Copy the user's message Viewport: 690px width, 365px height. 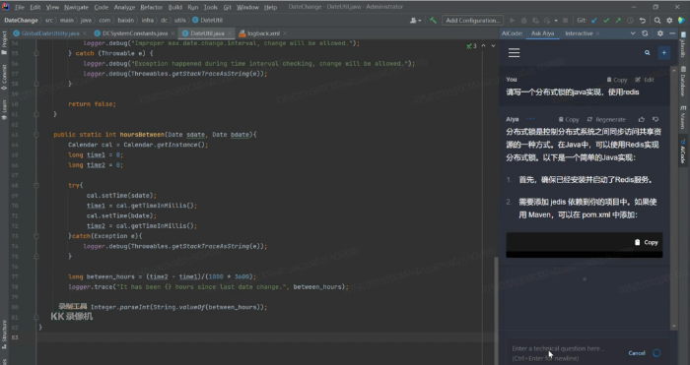pos(617,80)
